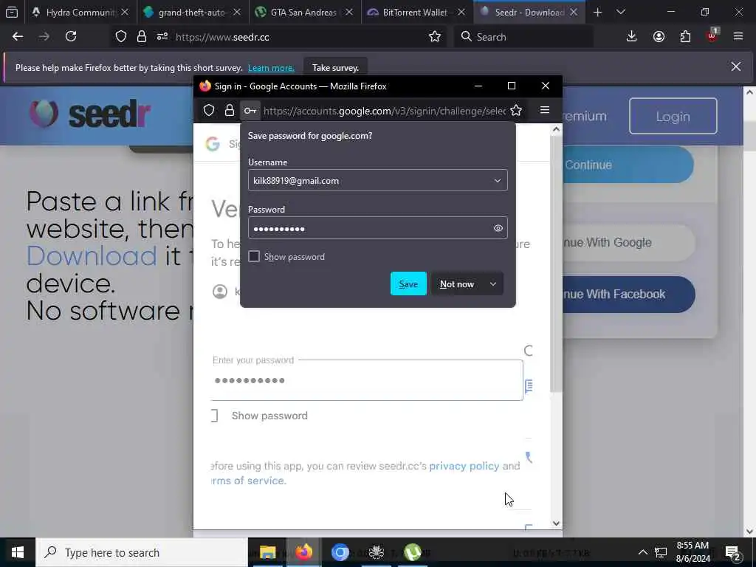Click Continue With Google button on Seedr

click(628, 242)
